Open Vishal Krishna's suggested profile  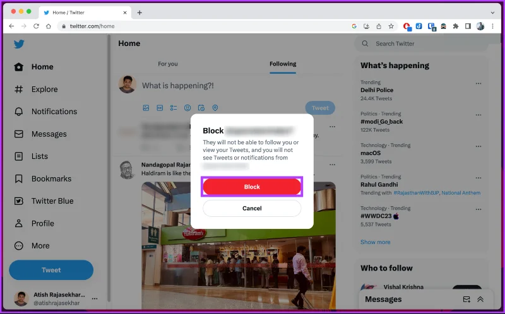click(x=403, y=287)
